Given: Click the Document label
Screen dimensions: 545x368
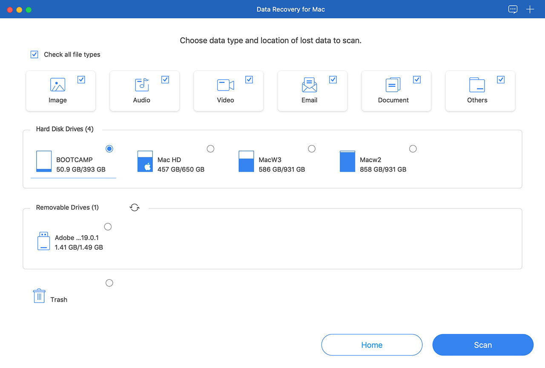Looking at the screenshot, I should pyautogui.click(x=393, y=100).
